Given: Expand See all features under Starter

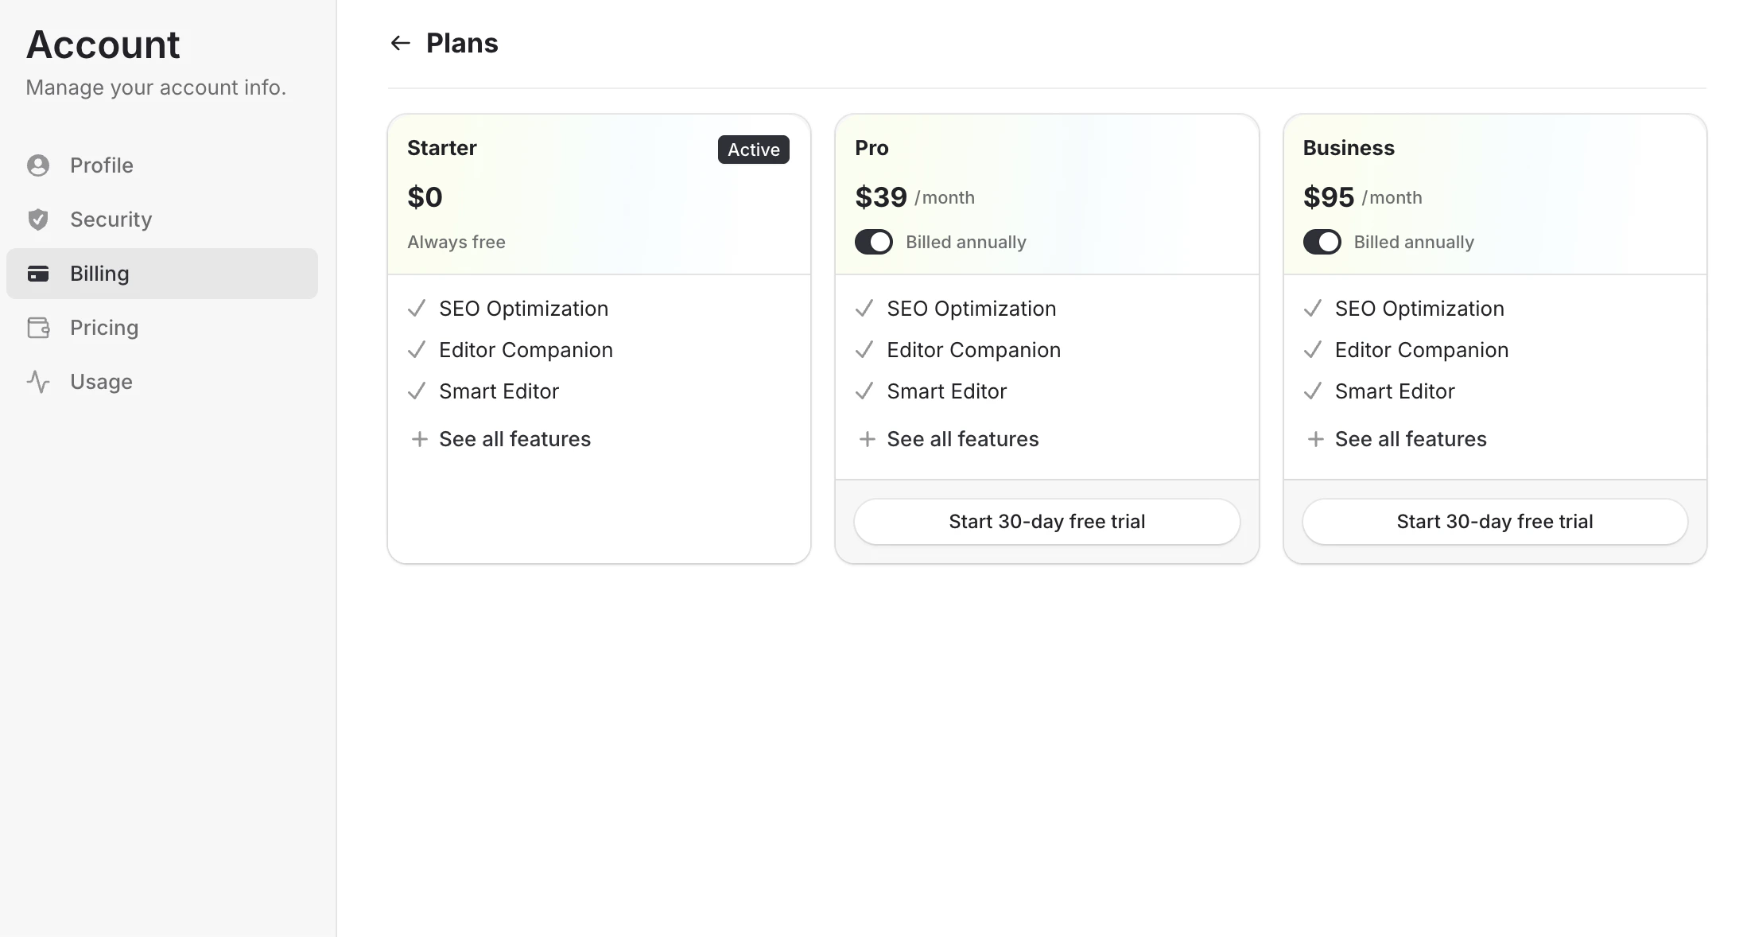Looking at the screenshot, I should [x=514, y=439].
